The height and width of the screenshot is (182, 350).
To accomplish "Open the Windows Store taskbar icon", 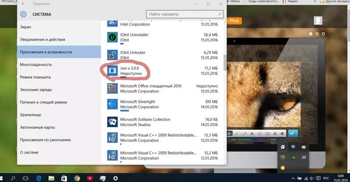I will [x=64, y=178].
